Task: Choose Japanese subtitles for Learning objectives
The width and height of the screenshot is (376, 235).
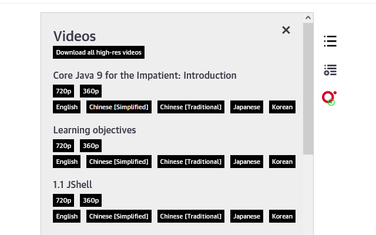Action: point(247,162)
